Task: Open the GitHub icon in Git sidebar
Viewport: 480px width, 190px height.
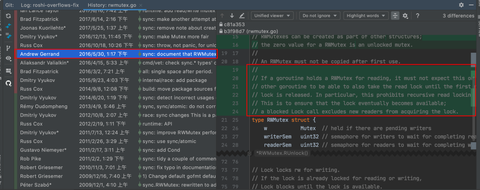Action: pos(8,83)
